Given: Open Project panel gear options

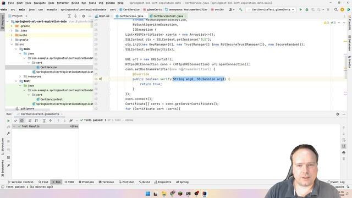Looking at the screenshot, I should click(84, 16).
